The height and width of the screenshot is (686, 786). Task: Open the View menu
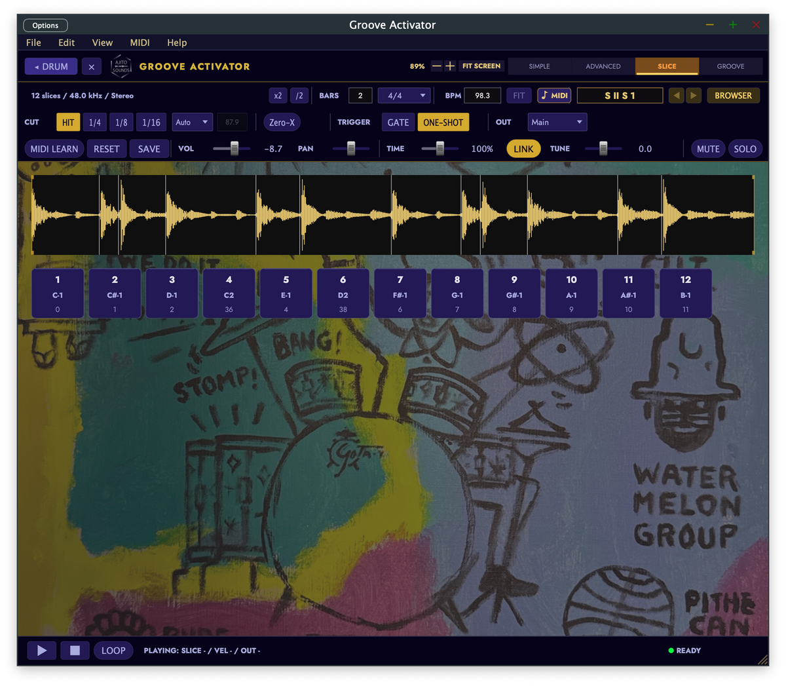tap(102, 43)
